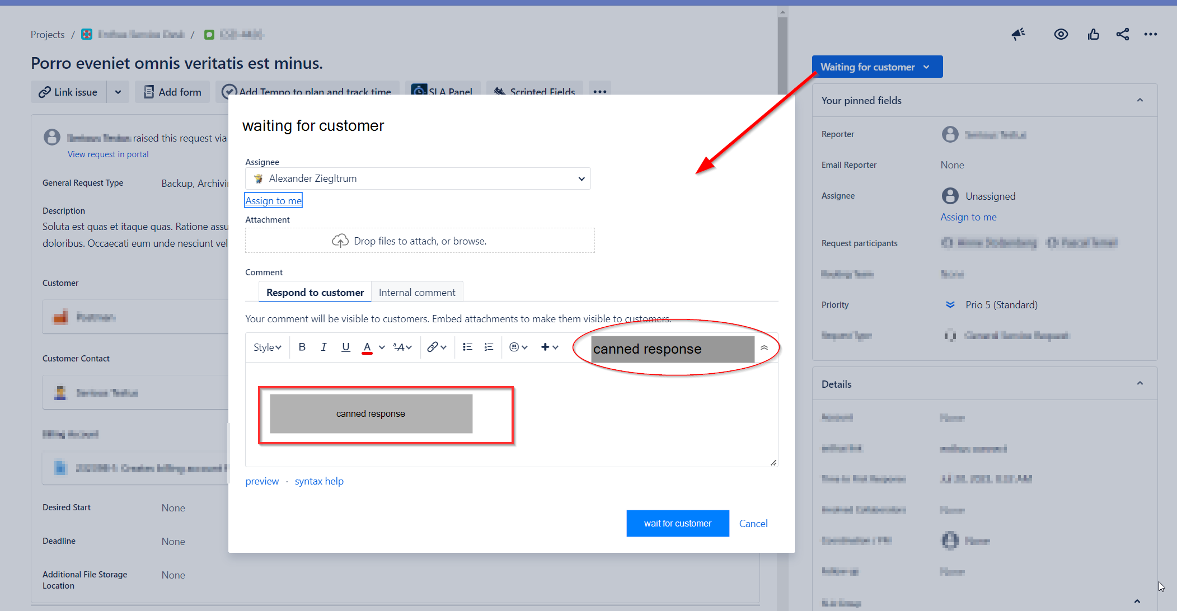Click the Bold formatting icon
Screen dimensions: 1177x611
(x=302, y=347)
